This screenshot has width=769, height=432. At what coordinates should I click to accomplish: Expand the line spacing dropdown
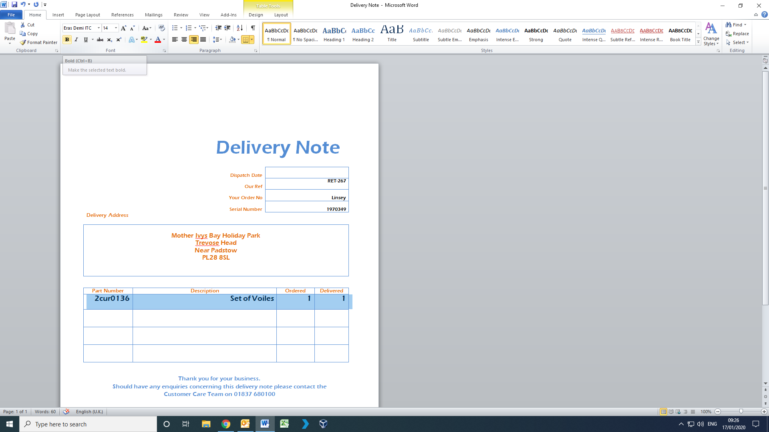click(x=221, y=40)
